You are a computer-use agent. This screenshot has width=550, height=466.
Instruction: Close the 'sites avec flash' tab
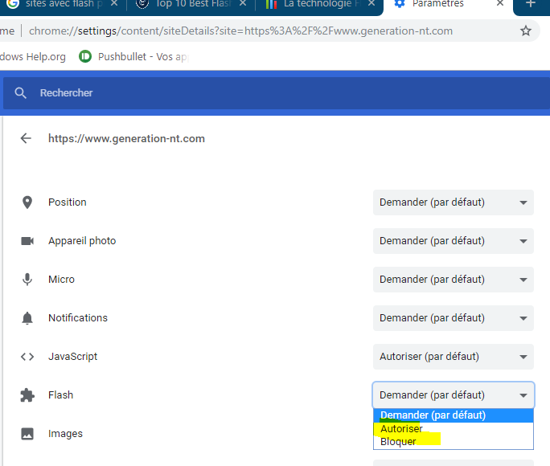[114, 3]
